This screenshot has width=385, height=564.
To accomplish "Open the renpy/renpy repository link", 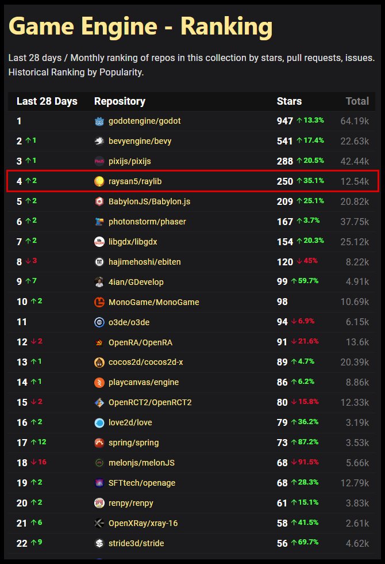I will (x=131, y=503).
